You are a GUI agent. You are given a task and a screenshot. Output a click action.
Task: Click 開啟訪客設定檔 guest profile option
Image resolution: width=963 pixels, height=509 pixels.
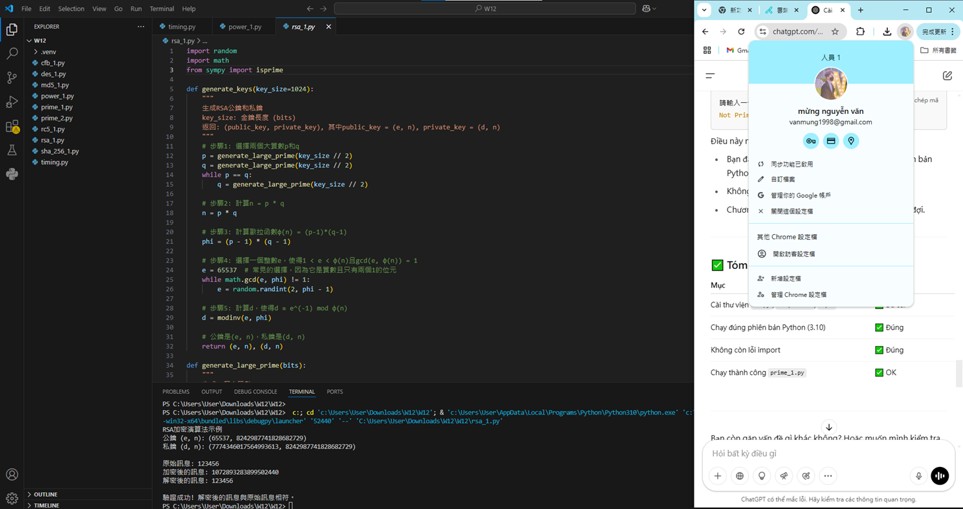click(x=793, y=254)
